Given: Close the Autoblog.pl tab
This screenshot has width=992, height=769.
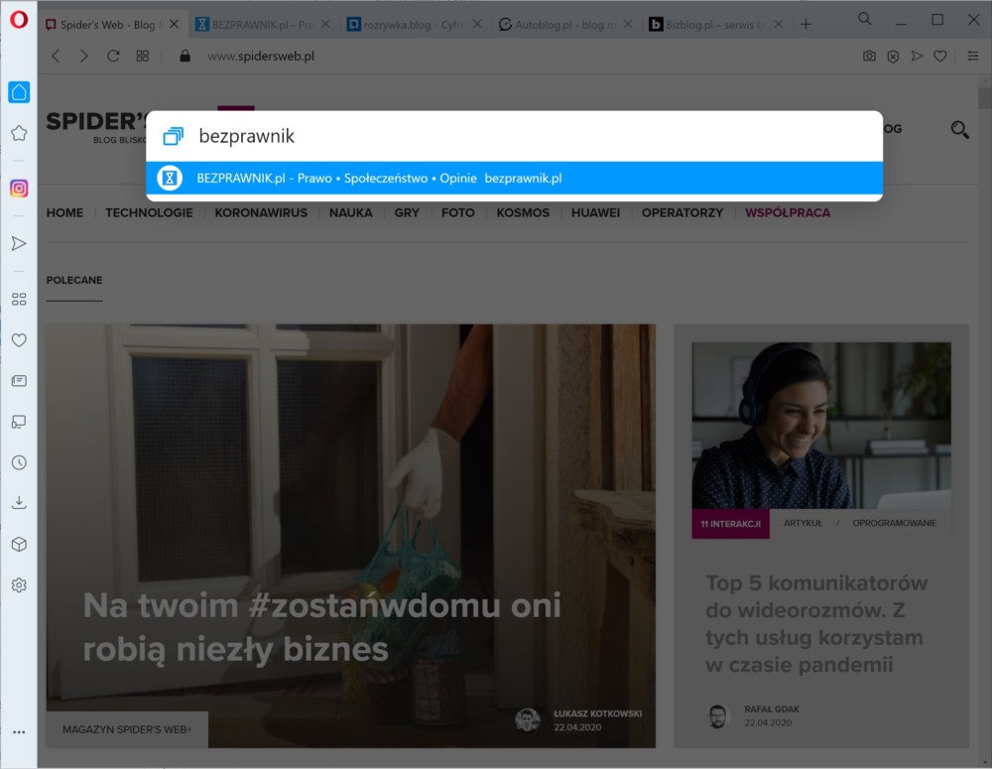Looking at the screenshot, I should click(628, 24).
